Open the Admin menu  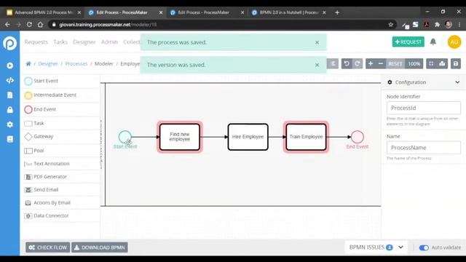click(109, 42)
